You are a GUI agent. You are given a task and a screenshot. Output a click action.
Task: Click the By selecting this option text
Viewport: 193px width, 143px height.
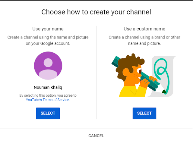click(x=48, y=95)
